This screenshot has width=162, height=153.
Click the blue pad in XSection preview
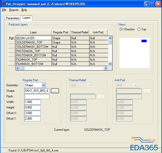tap(144, 41)
